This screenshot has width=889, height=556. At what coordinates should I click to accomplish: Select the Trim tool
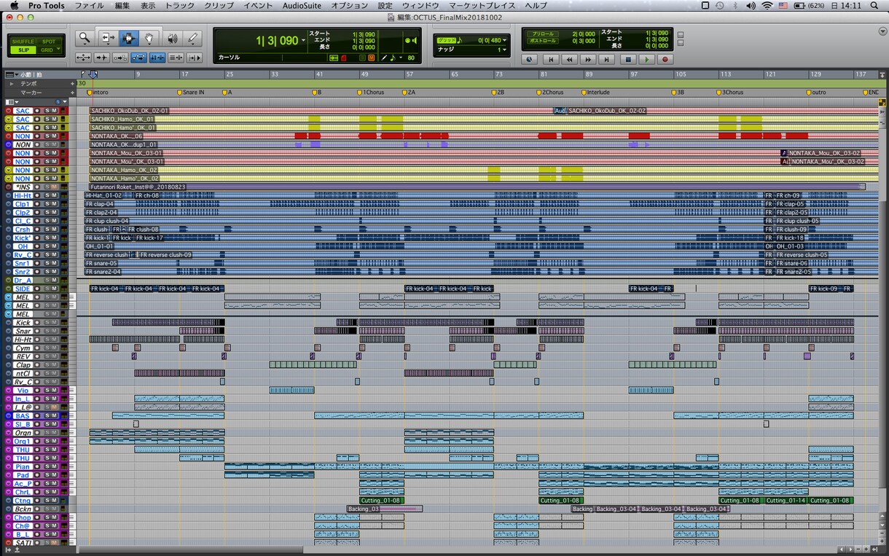[x=108, y=38]
